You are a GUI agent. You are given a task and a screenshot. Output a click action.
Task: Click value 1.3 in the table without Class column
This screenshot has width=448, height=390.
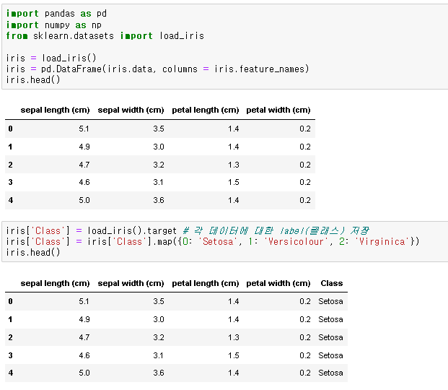coord(234,165)
